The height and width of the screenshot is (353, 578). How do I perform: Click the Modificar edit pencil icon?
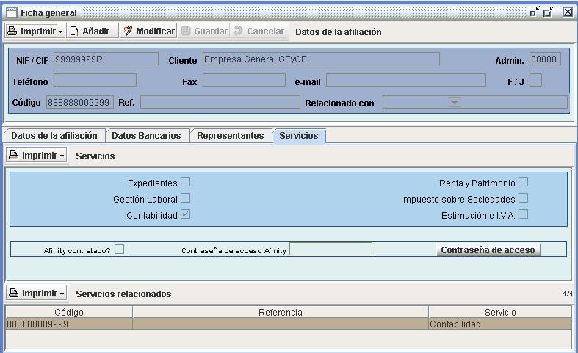point(127,31)
